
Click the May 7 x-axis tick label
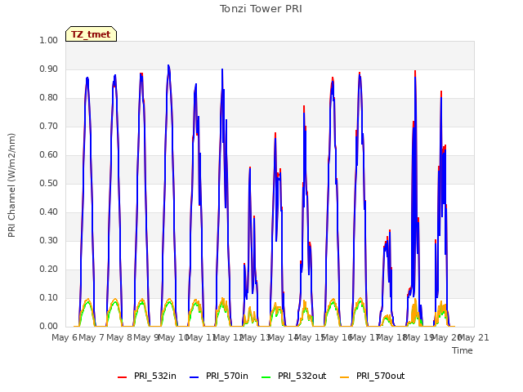[x=92, y=337]
